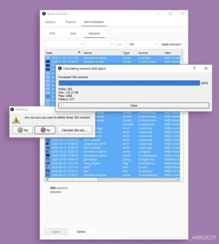Image resolution: width=219 pixels, height=244 pixels.
Task: Switch to the Jobs sub-tab
Action: tap(73, 33)
